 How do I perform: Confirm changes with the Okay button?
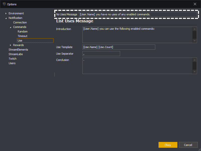pos(168,145)
